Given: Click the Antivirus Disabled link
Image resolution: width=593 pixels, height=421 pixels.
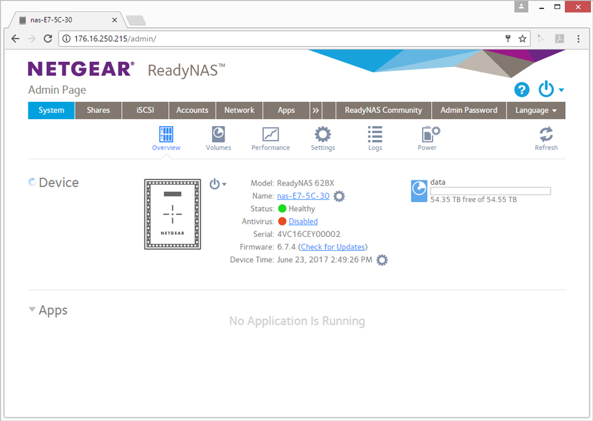Looking at the screenshot, I should [x=303, y=222].
